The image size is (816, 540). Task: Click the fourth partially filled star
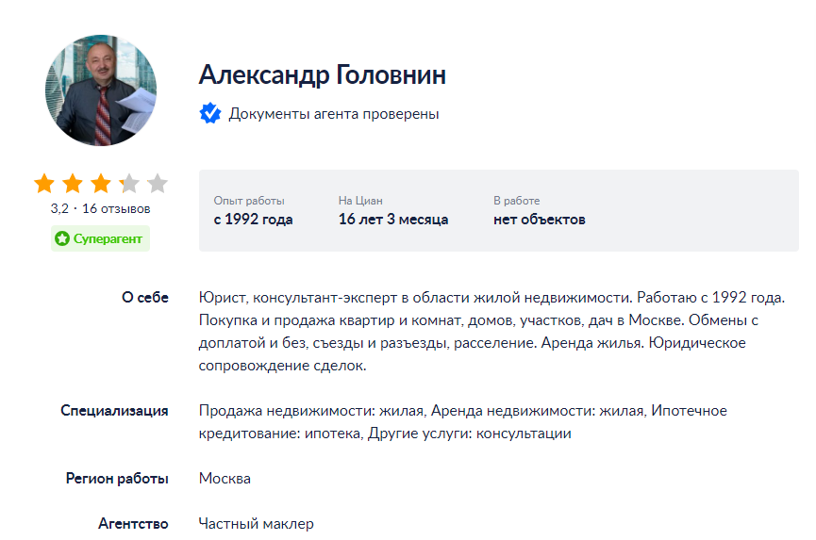point(129,184)
